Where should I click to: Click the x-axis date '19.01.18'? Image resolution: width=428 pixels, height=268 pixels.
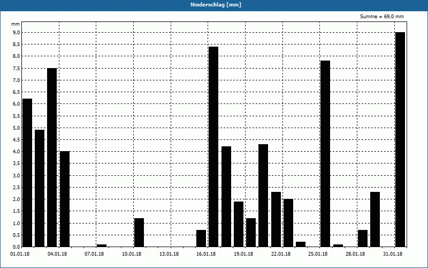coord(243,254)
